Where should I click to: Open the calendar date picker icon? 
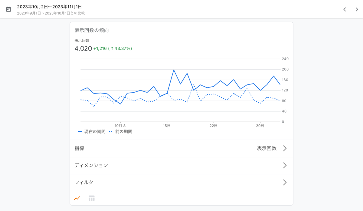(8, 9)
